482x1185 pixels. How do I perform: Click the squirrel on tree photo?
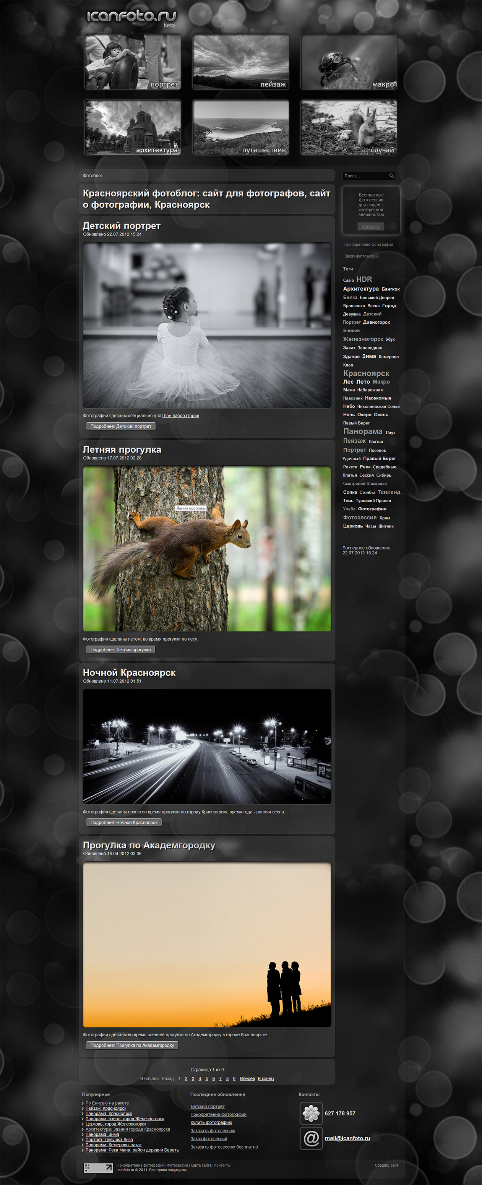pos(207,549)
